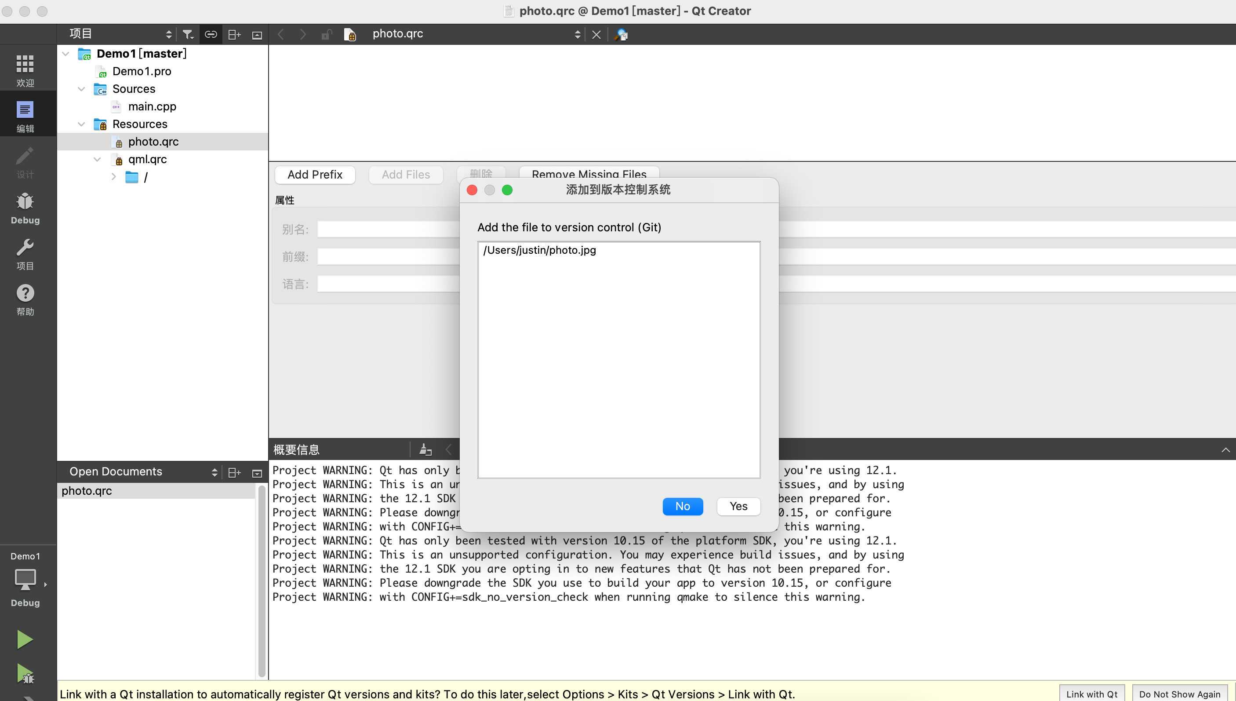The height and width of the screenshot is (701, 1236).
Task: Click the Link with Qt button
Action: click(1092, 694)
